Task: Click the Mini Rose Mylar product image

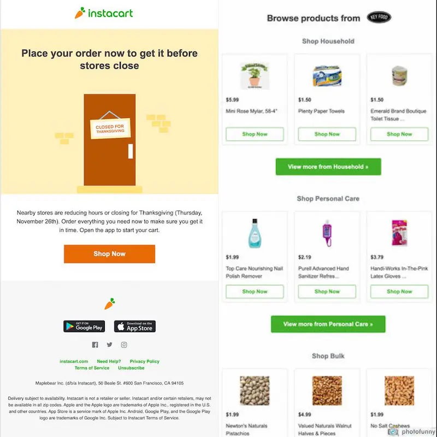Action: (255, 75)
